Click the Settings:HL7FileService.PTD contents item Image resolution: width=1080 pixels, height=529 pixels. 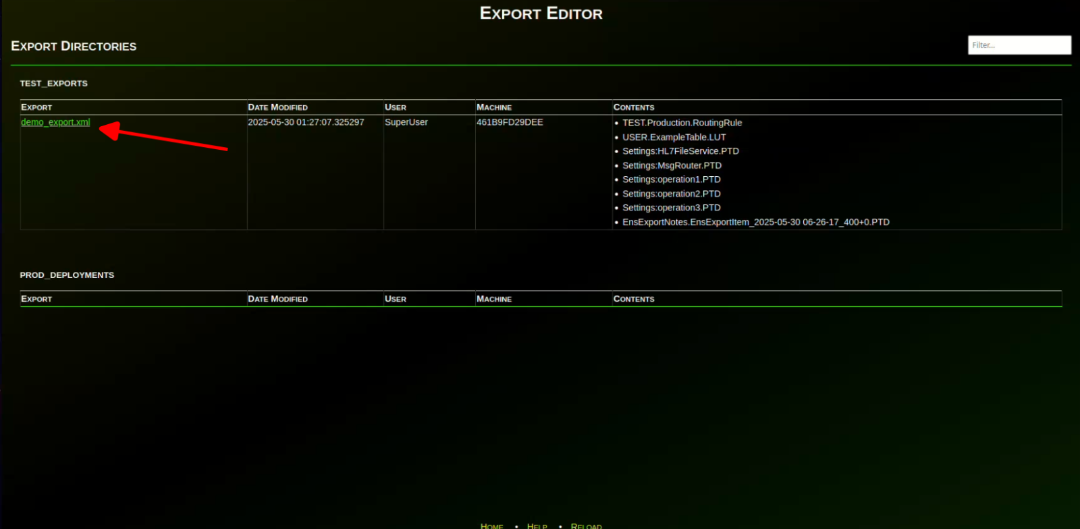[x=680, y=151]
